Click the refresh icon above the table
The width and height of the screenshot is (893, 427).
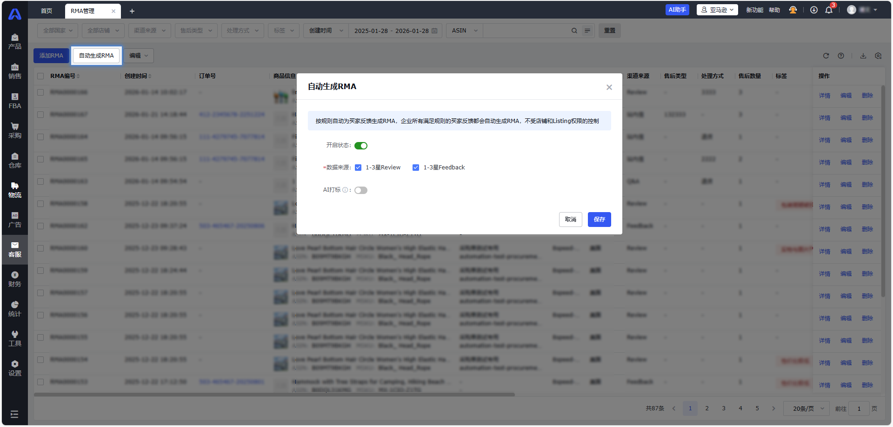(x=826, y=56)
